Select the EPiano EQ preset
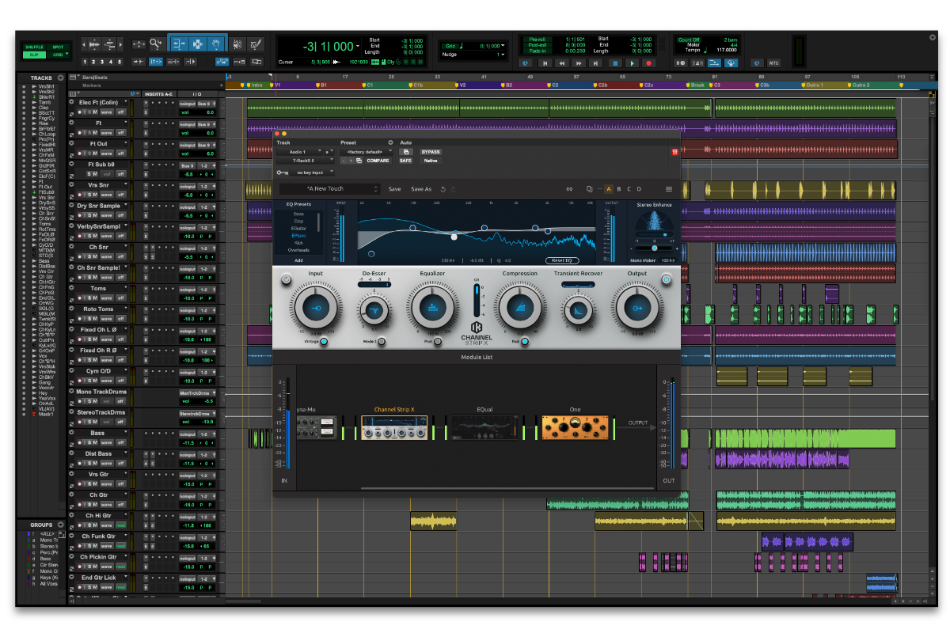The height and width of the screenshot is (633, 950). tap(298, 236)
